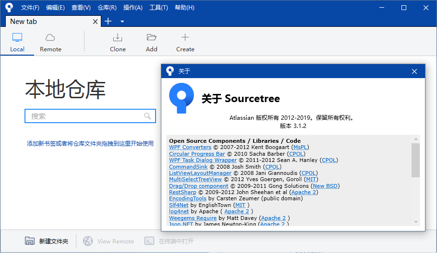
Task: Focus the 搜索 repository search field
Action: (x=90, y=116)
